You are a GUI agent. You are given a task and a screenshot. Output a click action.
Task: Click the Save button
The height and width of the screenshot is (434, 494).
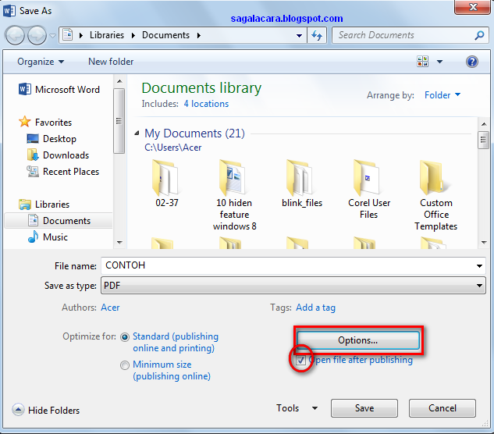pos(364,408)
